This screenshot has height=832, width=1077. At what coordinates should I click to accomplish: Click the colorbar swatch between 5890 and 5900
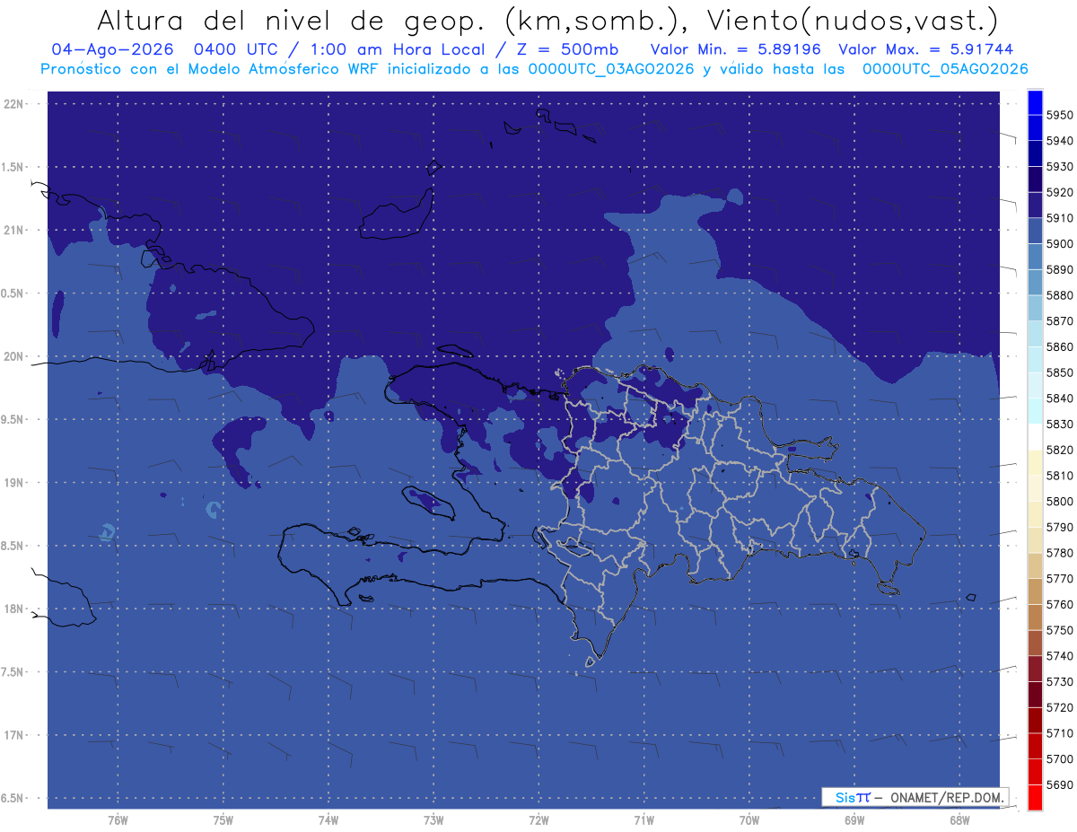tap(1034, 257)
